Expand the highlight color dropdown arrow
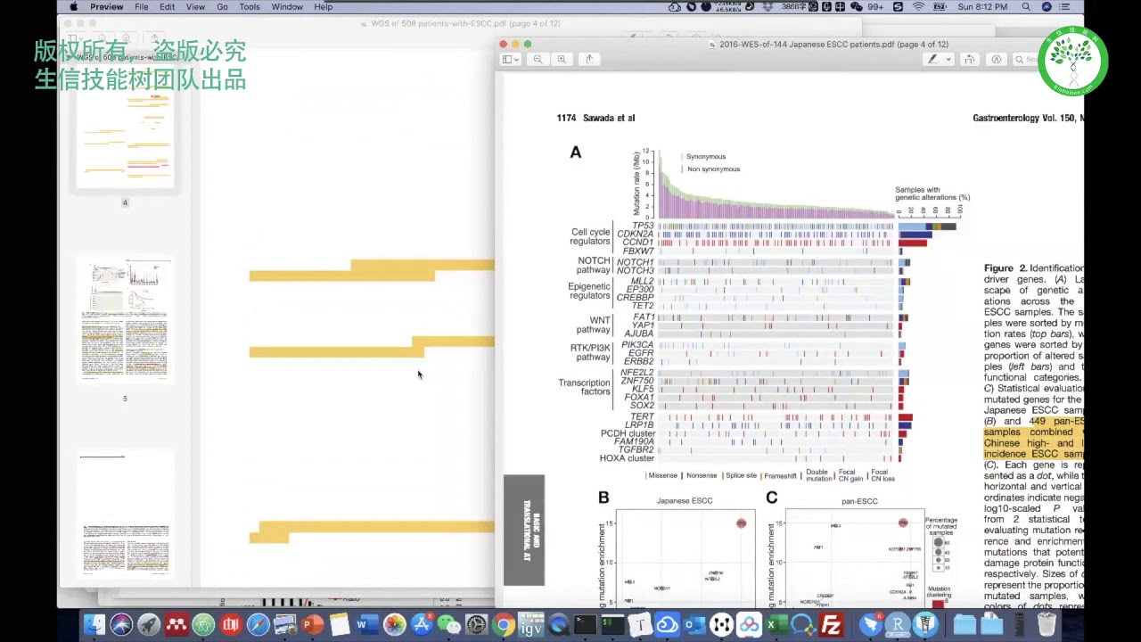Screen dimensions: 1141x642 click(x=948, y=59)
